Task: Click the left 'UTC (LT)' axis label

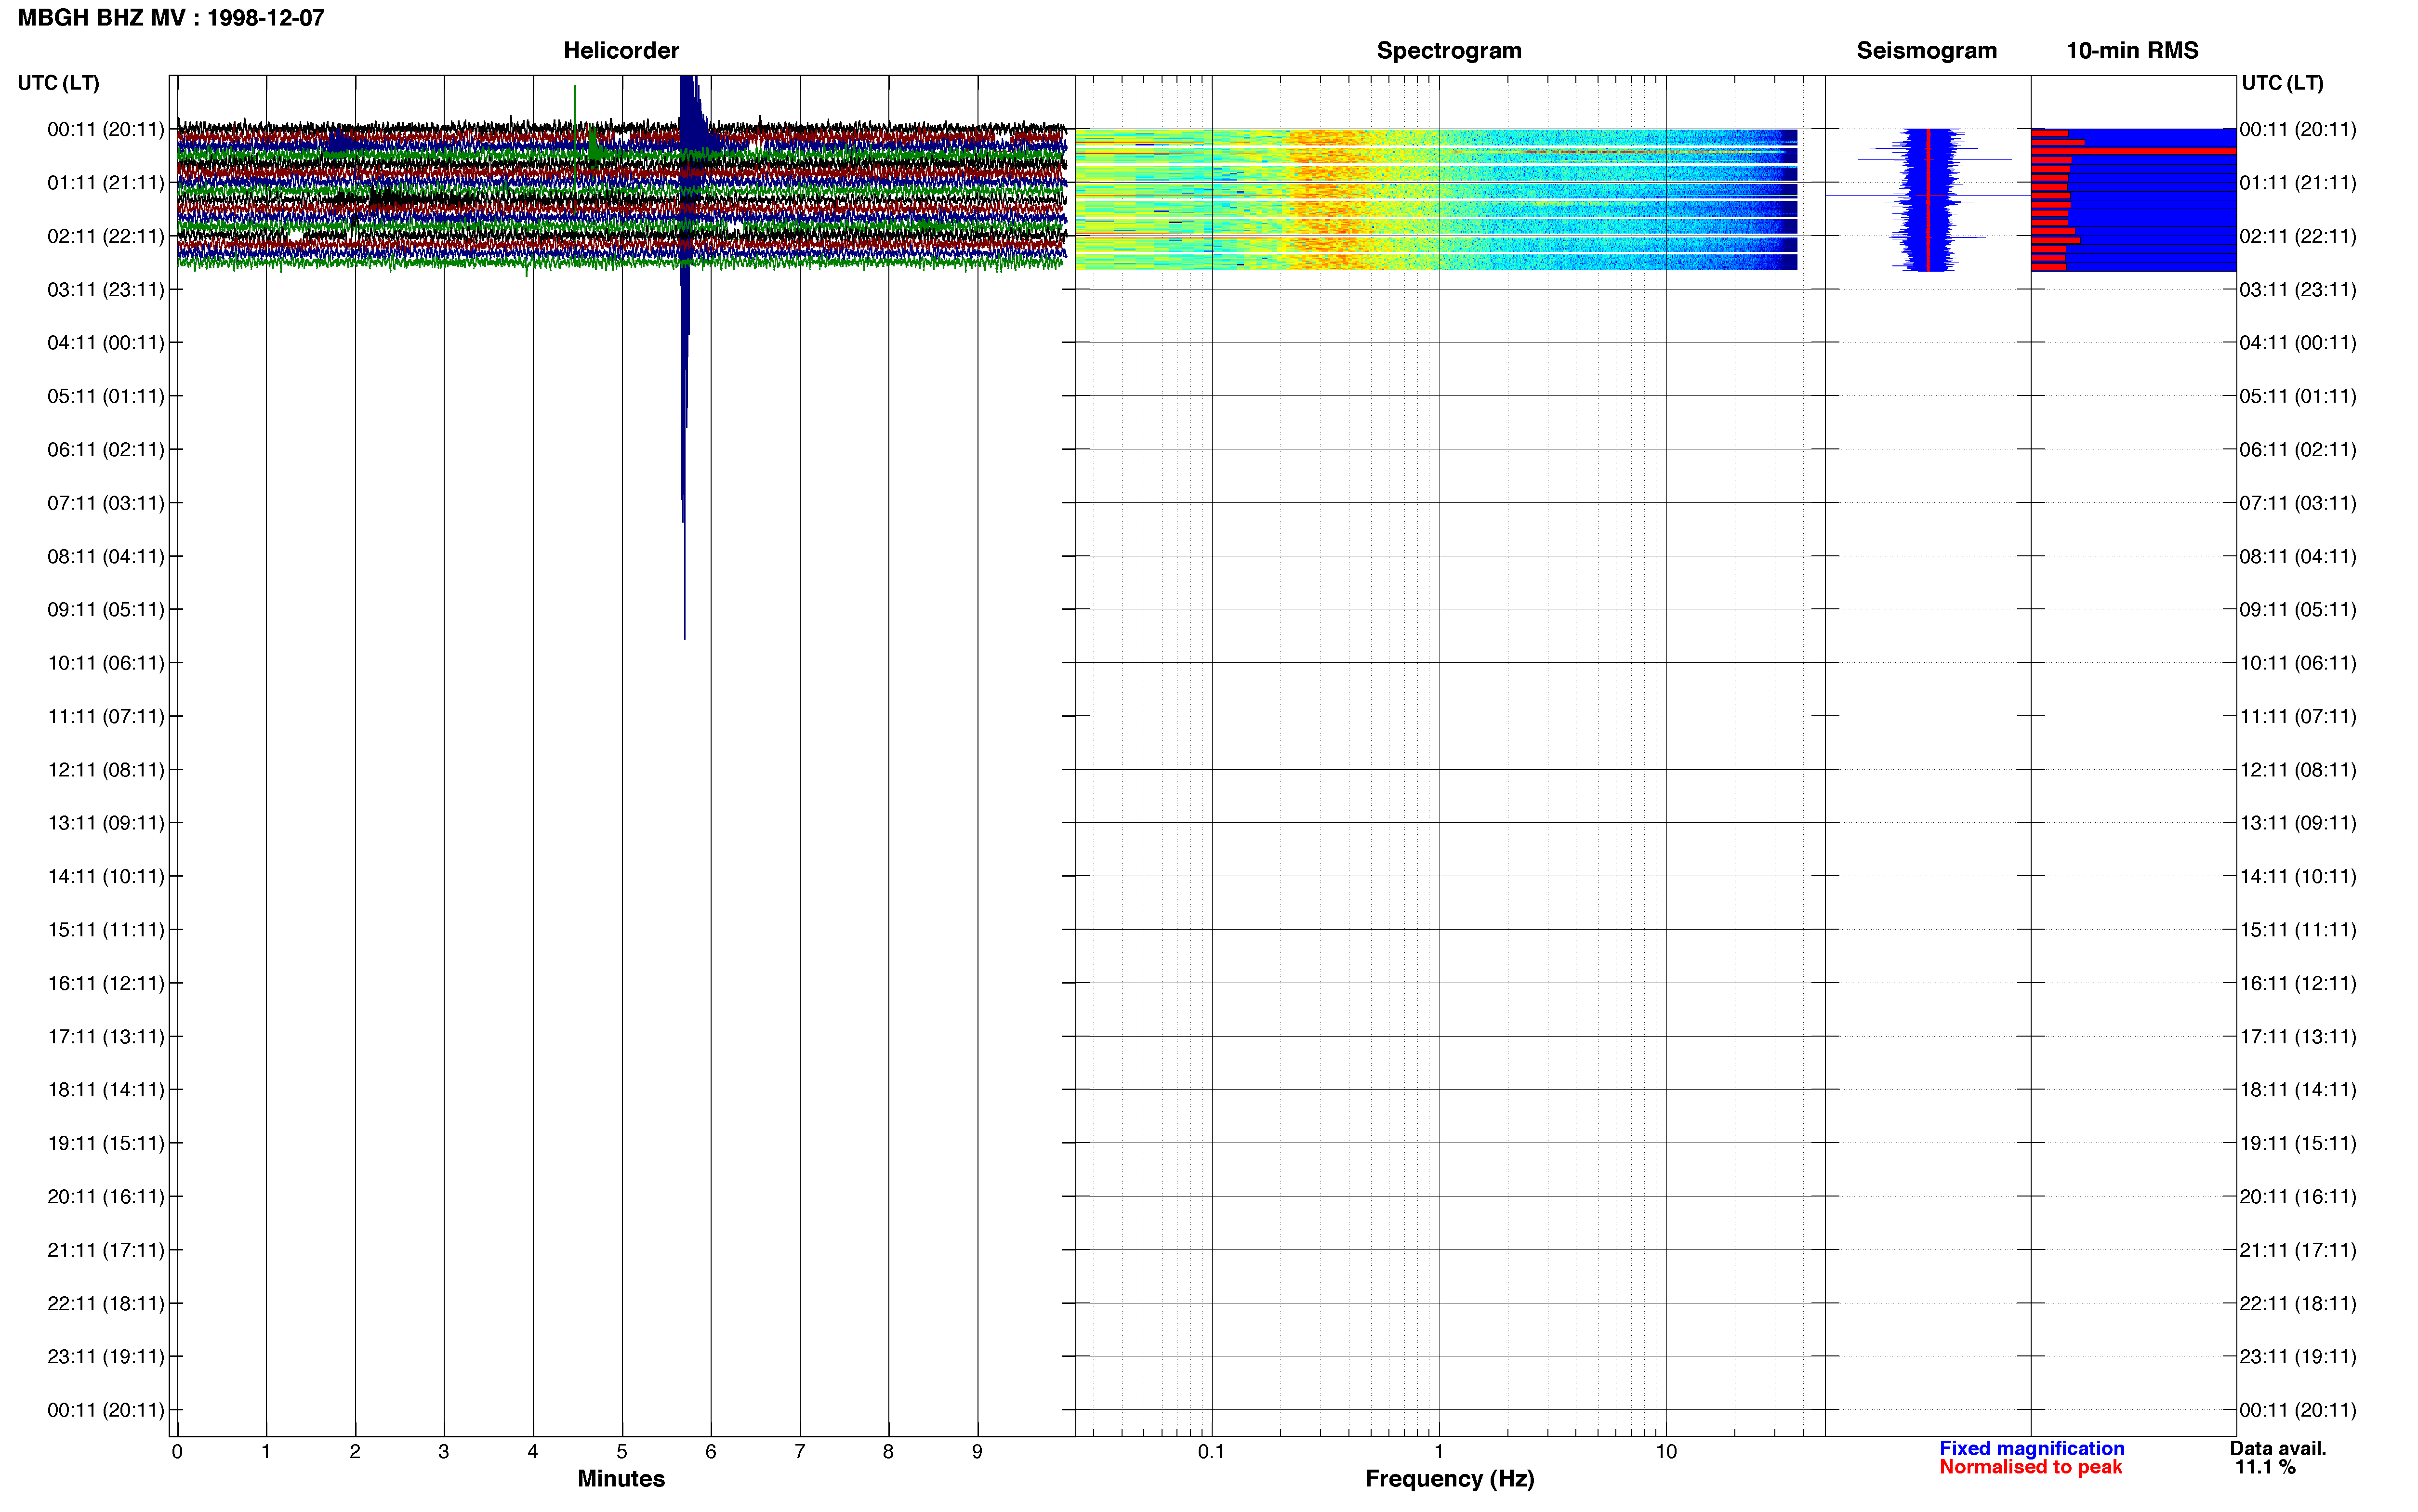Action: 58,83
